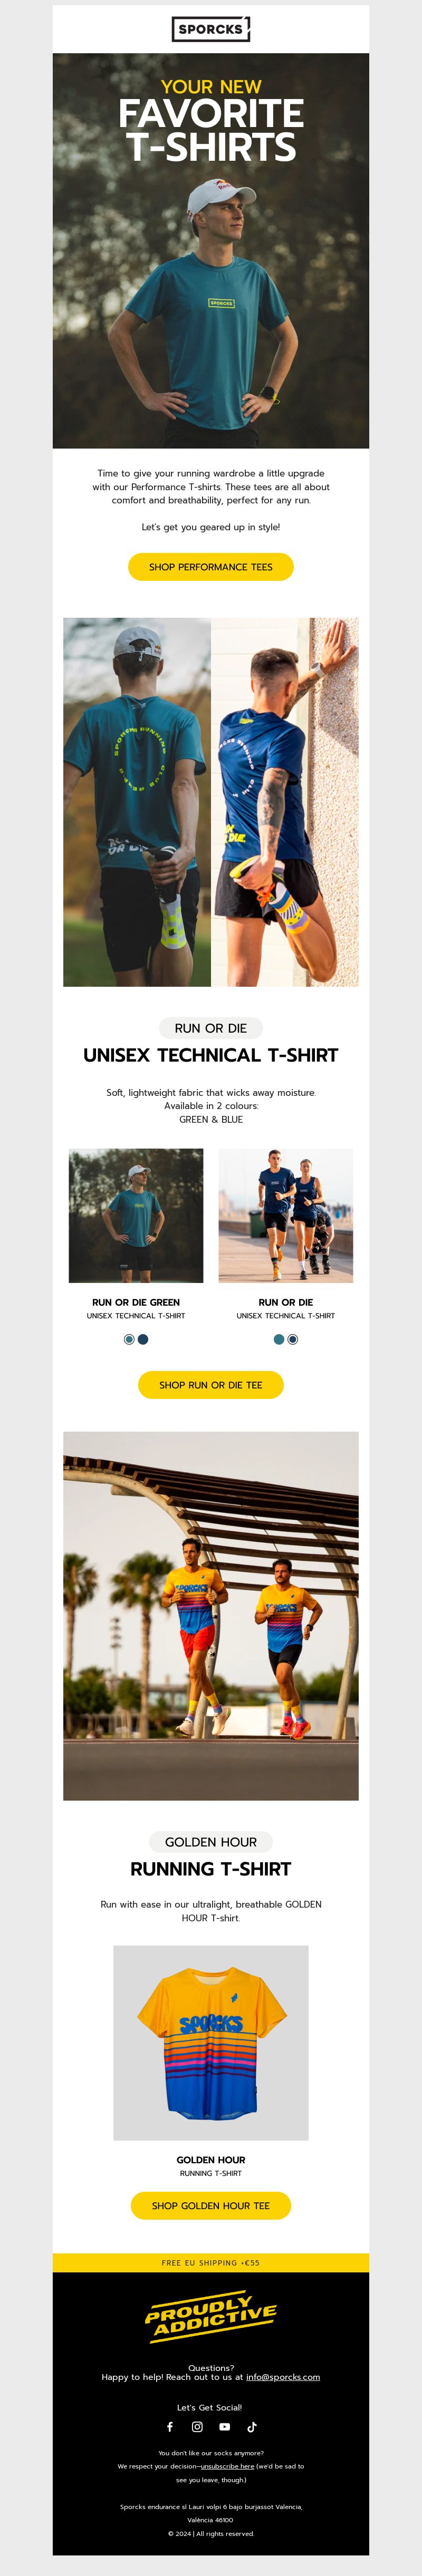Open the TikTok social icon
Screen dimensions: 422x2576
click(252, 2427)
